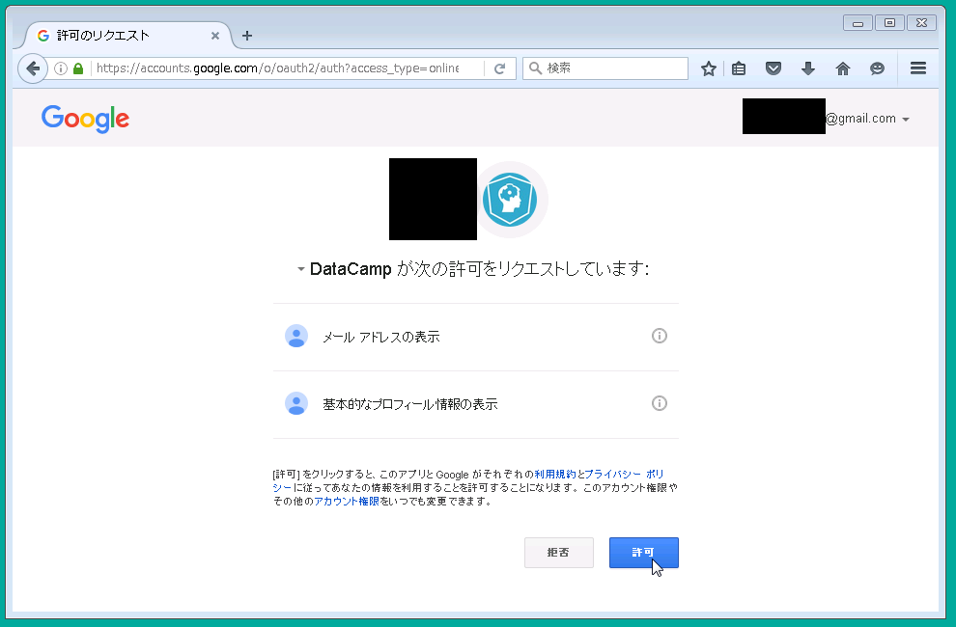Show bookmarks list icon in toolbar
The width and height of the screenshot is (956, 627).
[x=739, y=68]
